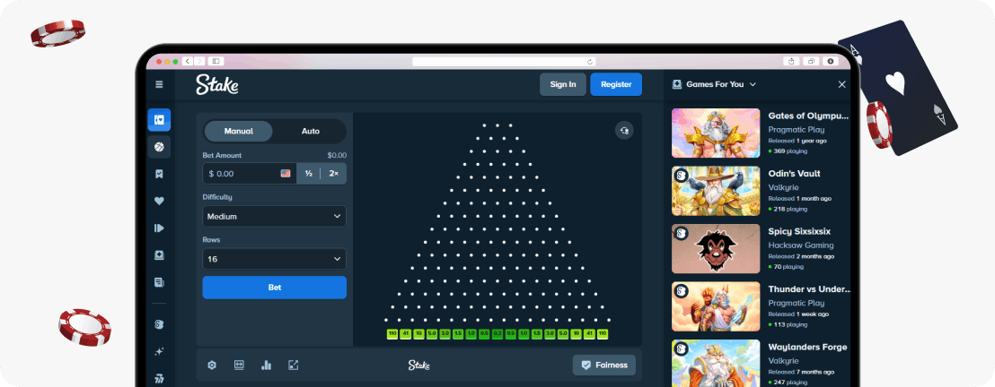Click the Games For You panel icon
This screenshot has height=387, width=995.
(677, 84)
